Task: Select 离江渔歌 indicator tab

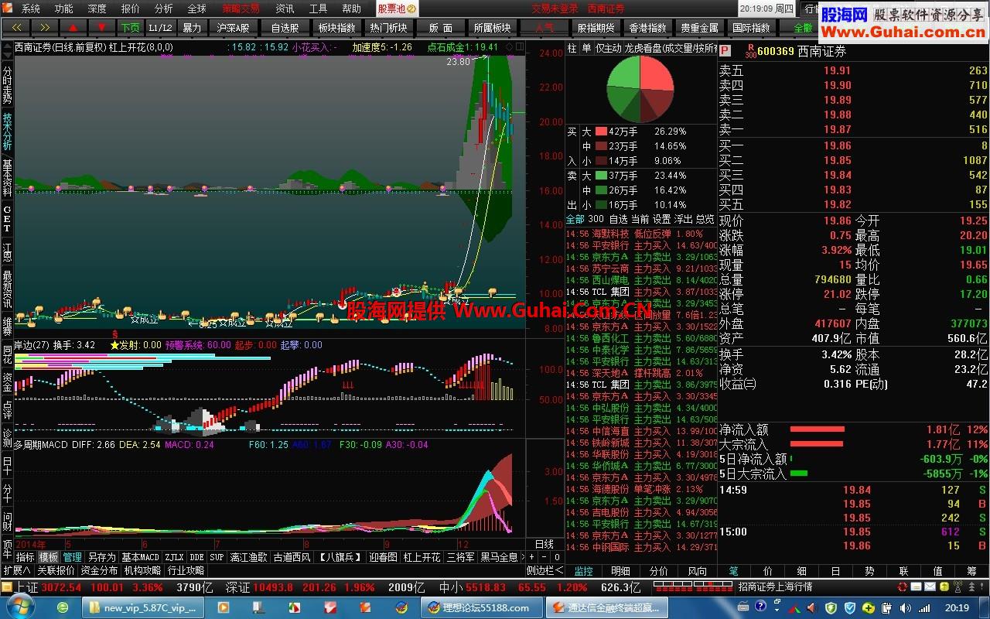Action: 248,557
